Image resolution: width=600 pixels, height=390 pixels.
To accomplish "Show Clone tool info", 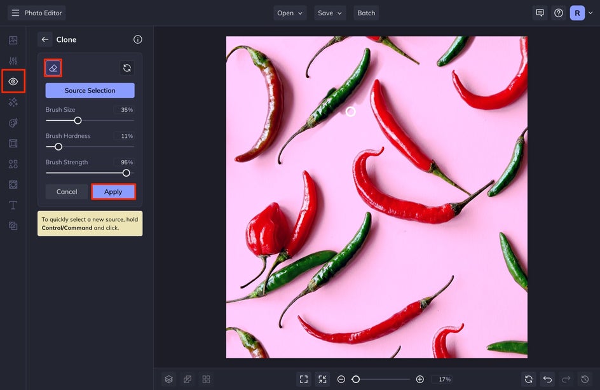I will pos(138,39).
